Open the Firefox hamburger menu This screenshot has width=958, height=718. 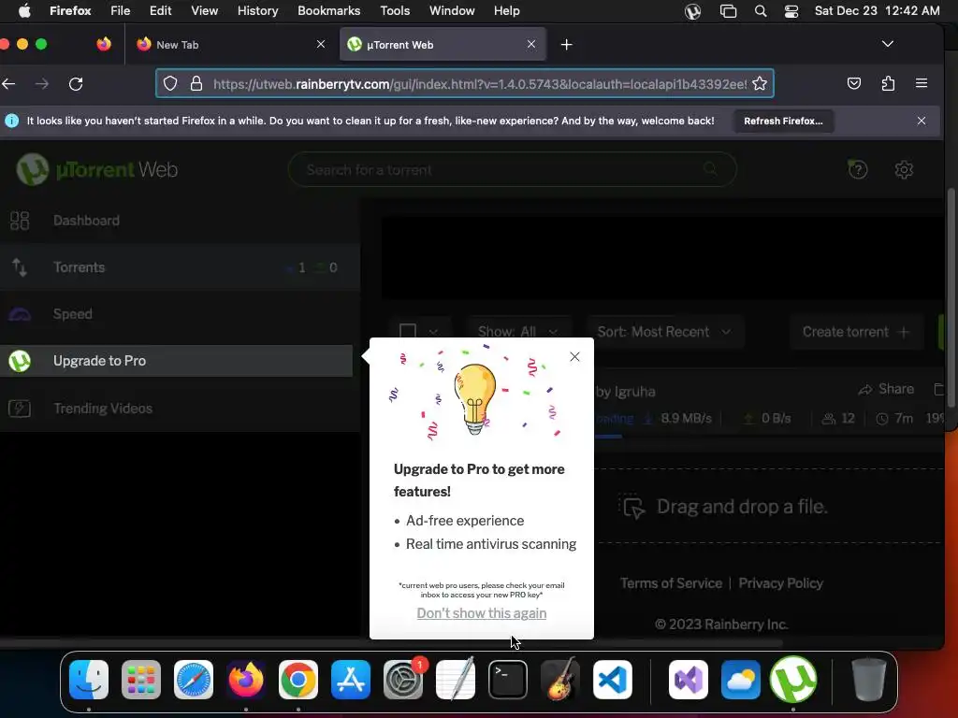[x=922, y=83]
